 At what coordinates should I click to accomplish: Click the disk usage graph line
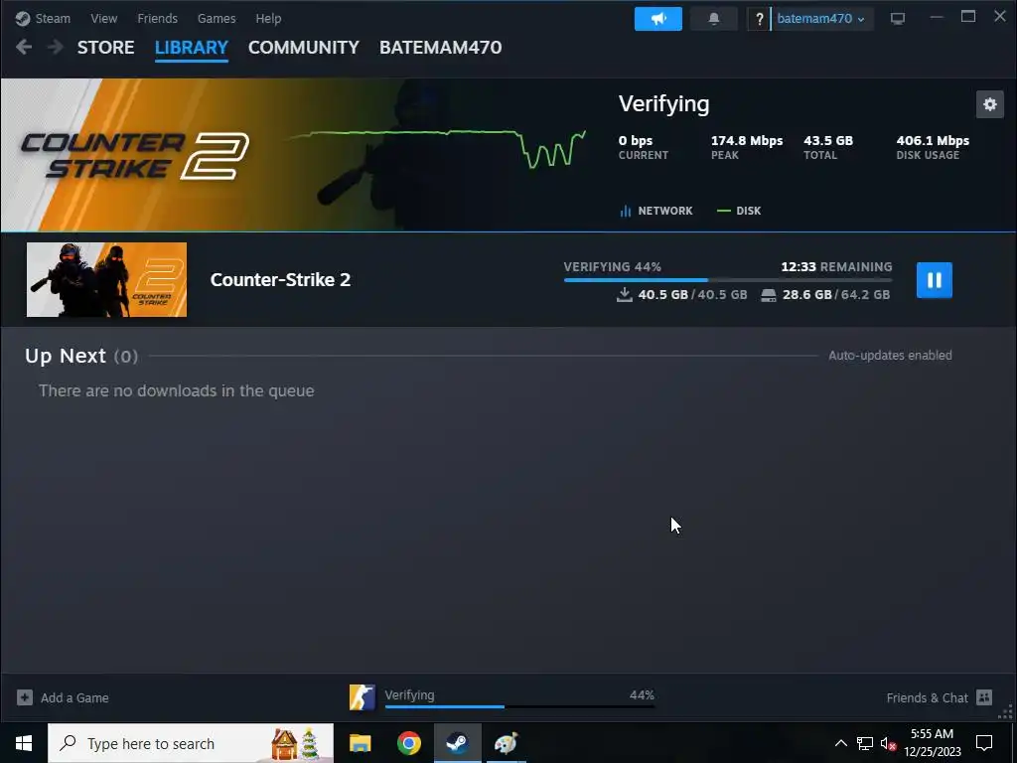[437, 147]
